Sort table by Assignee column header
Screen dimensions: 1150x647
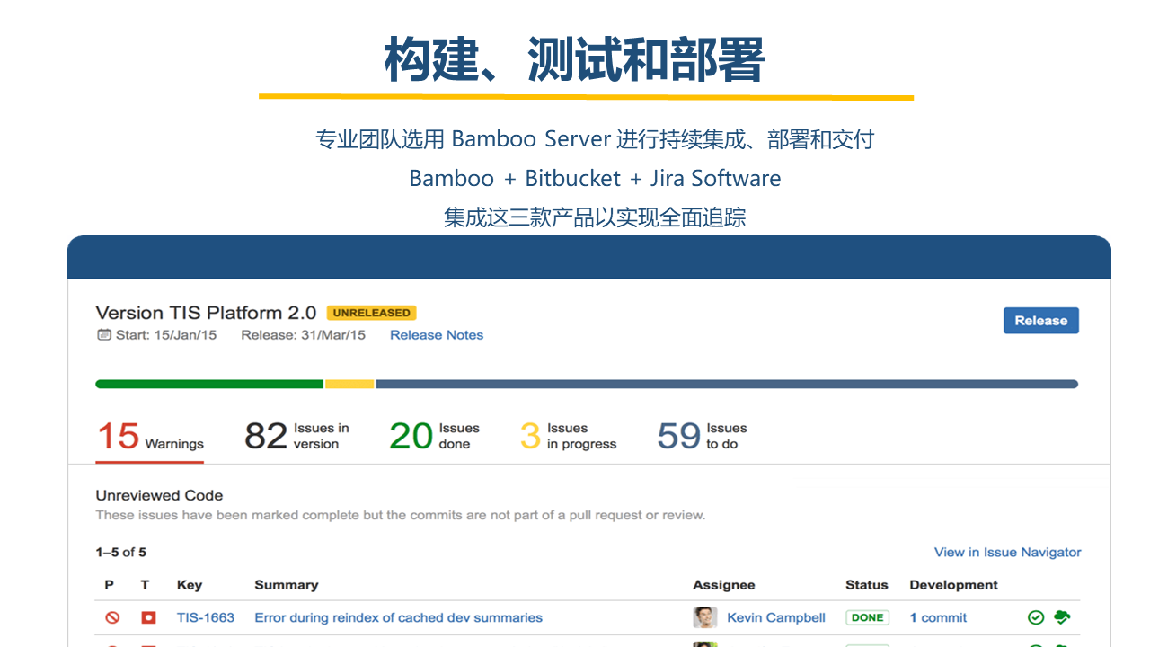[x=724, y=585]
